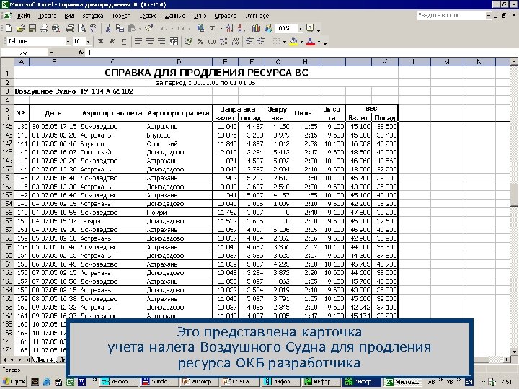Viewport: 519px width, 389px height.
Task: Copy selection using the Copy icon
Action: pyautogui.click(x=120, y=28)
